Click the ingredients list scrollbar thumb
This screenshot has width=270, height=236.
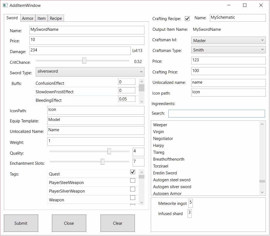(x=262, y=181)
